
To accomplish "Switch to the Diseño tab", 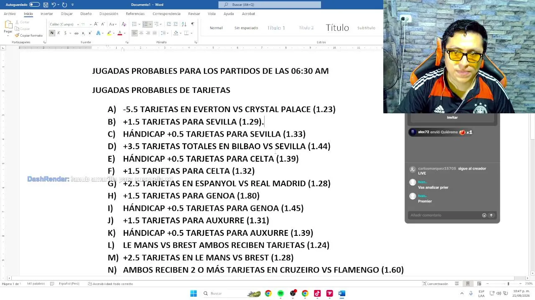I will [86, 14].
